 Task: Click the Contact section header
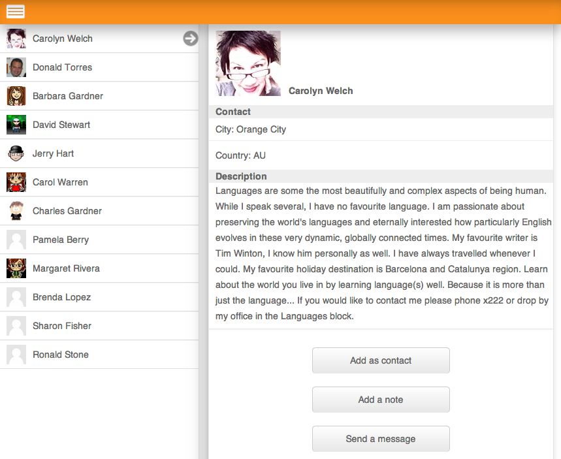tap(381, 112)
